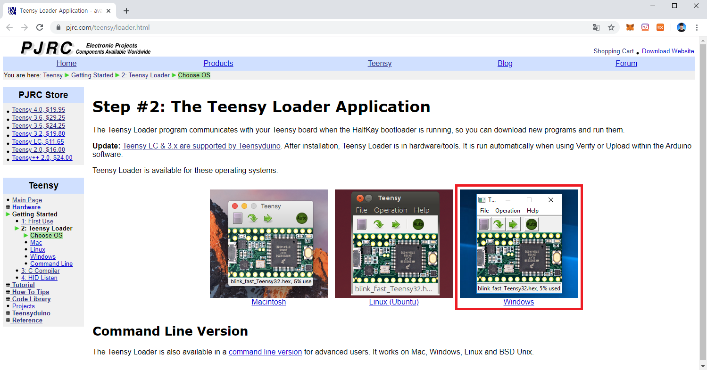Open the Forum navigation link
This screenshot has height=370, width=707.
pyautogui.click(x=626, y=63)
